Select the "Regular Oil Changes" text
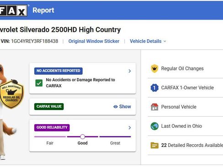223x167 pixels. (x=182, y=68)
